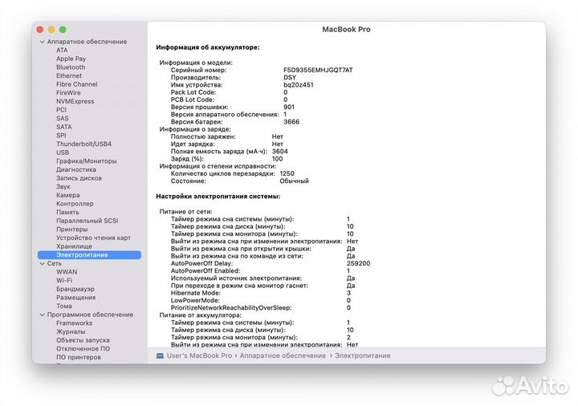Select Графика/Мониторы in the sidebar
Image resolution: width=578 pixels, height=406 pixels.
coord(86,161)
